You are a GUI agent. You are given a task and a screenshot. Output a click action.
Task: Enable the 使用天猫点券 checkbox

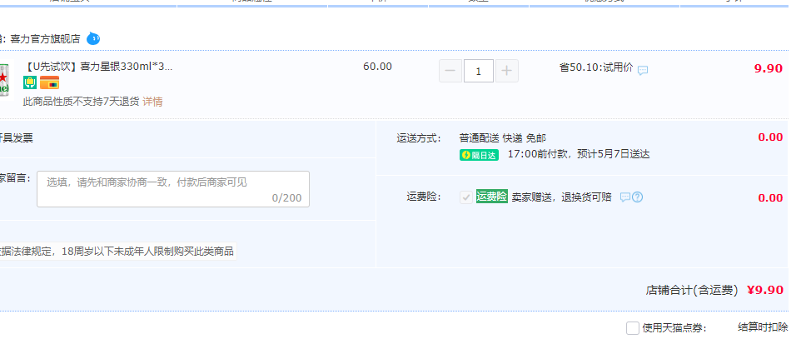click(633, 328)
